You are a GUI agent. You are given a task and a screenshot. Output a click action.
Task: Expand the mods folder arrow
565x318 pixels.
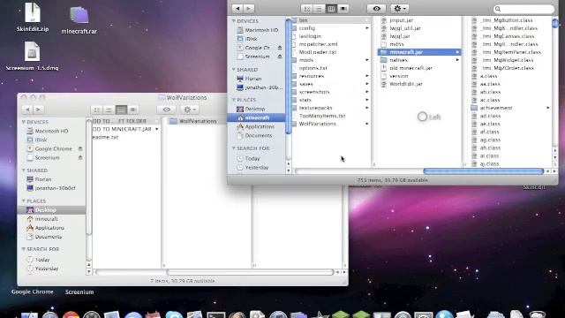(367, 60)
